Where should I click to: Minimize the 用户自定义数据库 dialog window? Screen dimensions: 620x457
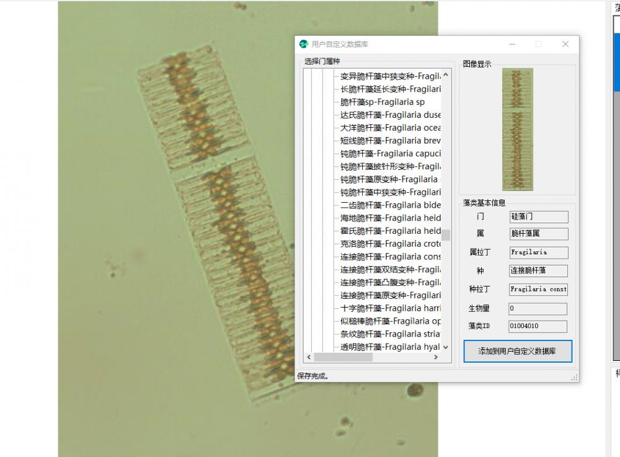pyautogui.click(x=511, y=44)
